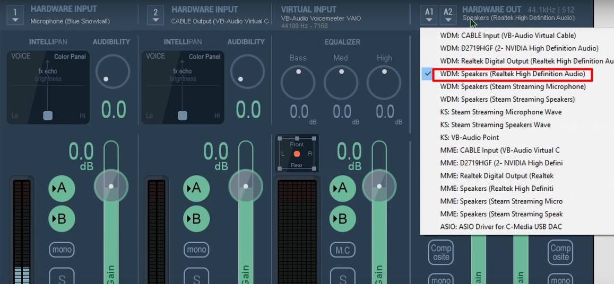
Task: Select KS: VB-Audio Point
Action: pos(517,137)
